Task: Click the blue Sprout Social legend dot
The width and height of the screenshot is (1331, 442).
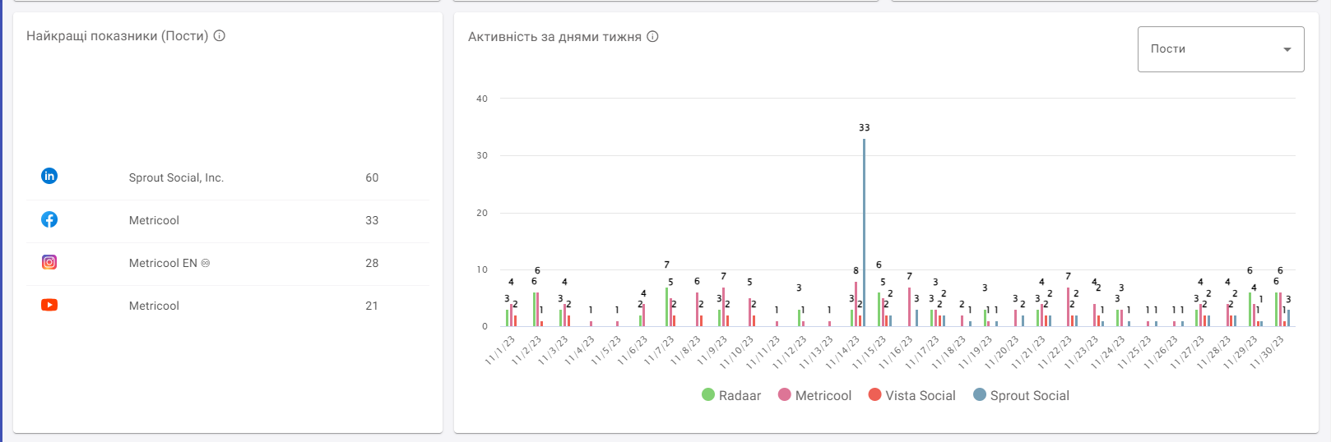Action: pos(979,394)
